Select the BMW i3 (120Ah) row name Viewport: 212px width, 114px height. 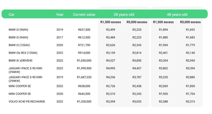[x=19, y=45]
